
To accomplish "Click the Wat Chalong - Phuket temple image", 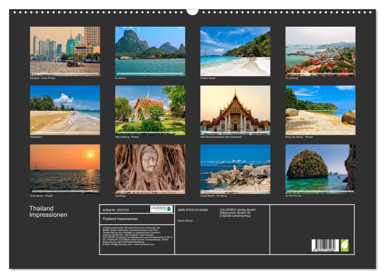I will click(x=150, y=110).
